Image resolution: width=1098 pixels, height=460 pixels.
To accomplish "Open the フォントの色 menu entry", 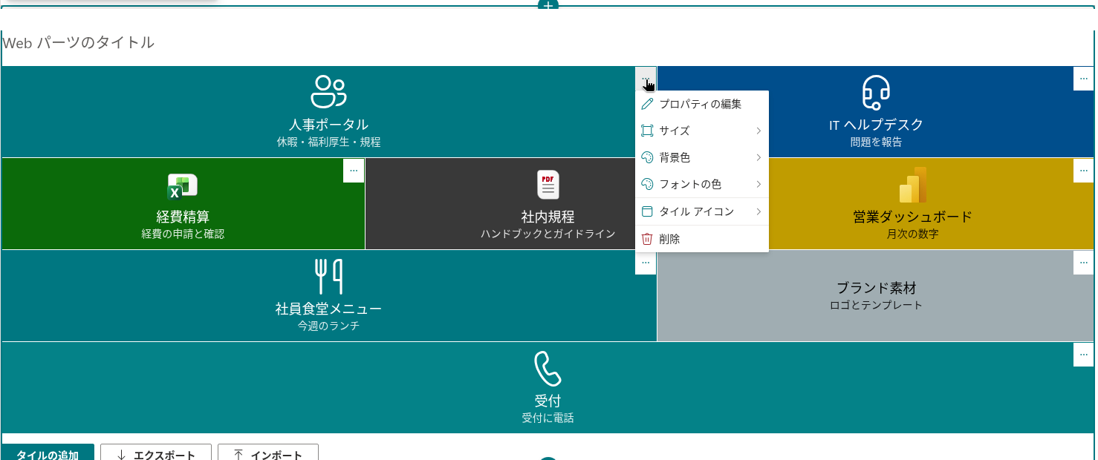I will 702,184.
